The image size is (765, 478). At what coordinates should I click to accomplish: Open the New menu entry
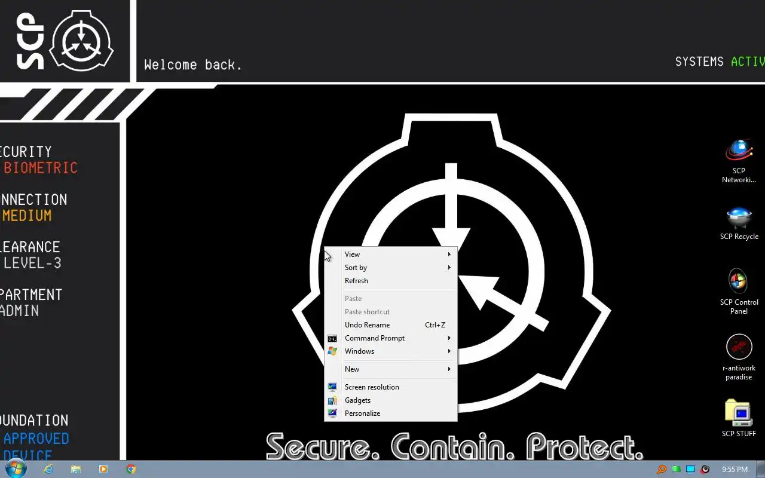pos(391,369)
